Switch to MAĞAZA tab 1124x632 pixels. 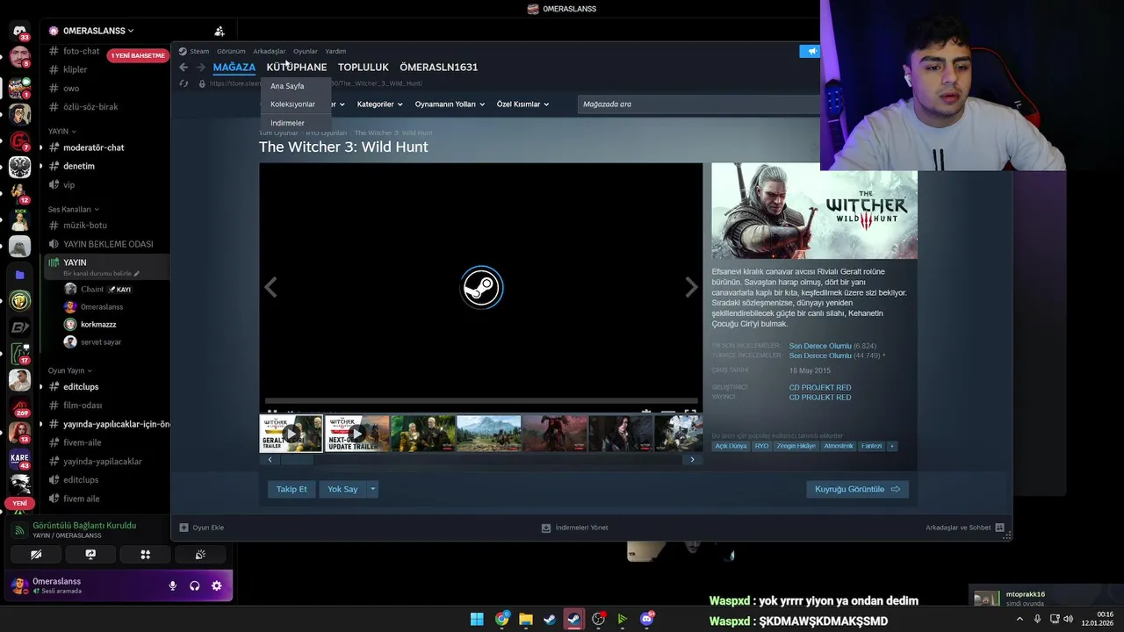234,68
